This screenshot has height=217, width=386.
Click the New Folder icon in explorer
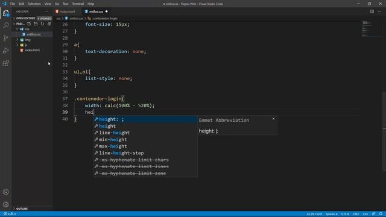click(x=36, y=24)
